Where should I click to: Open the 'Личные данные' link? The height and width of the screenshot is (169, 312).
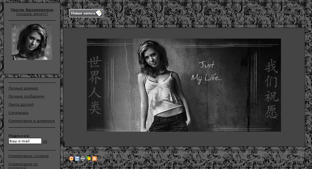click(x=23, y=88)
